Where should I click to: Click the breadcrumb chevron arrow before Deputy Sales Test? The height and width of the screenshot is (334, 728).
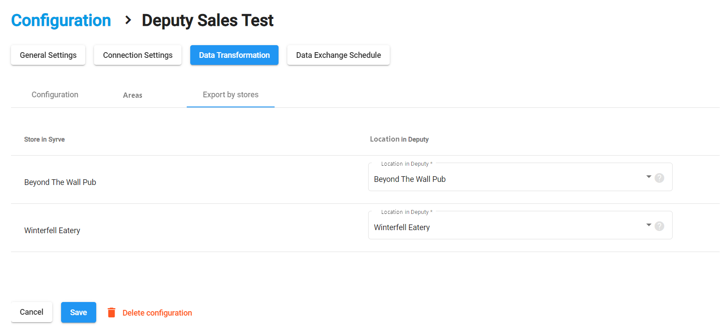click(x=128, y=20)
